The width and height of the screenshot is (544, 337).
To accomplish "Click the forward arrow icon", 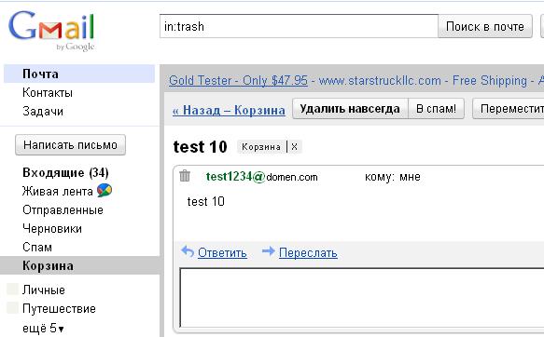I will coord(268,251).
